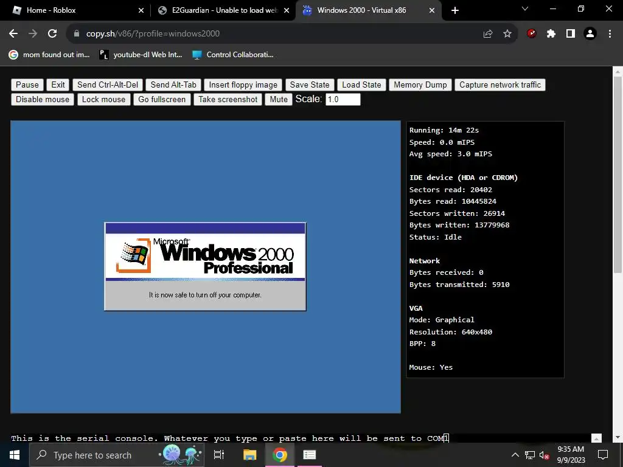Click the 'Bytes transmitted: 5910' line
The width and height of the screenshot is (623, 467).
click(x=459, y=285)
